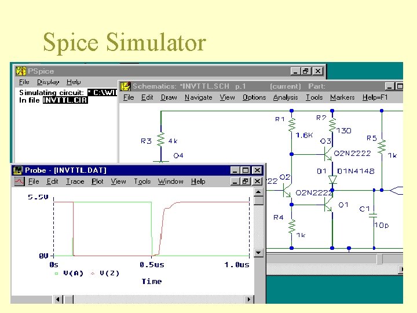This screenshot has height=313, width=417.
Task: Click the Probe document icon beside File
Action: [19, 181]
